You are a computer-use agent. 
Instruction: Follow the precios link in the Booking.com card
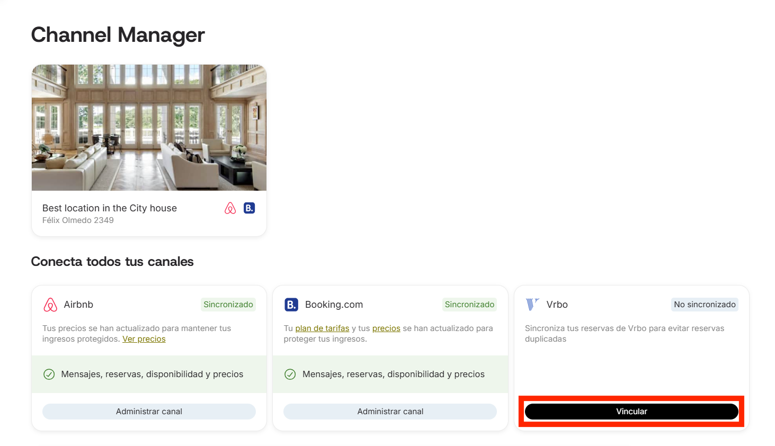[x=386, y=328]
